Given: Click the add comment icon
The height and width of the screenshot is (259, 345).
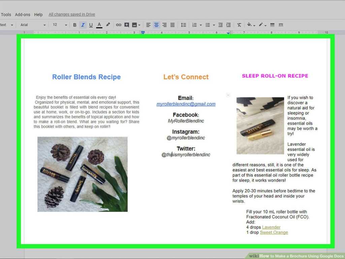Looking at the screenshot, I should (127, 25).
